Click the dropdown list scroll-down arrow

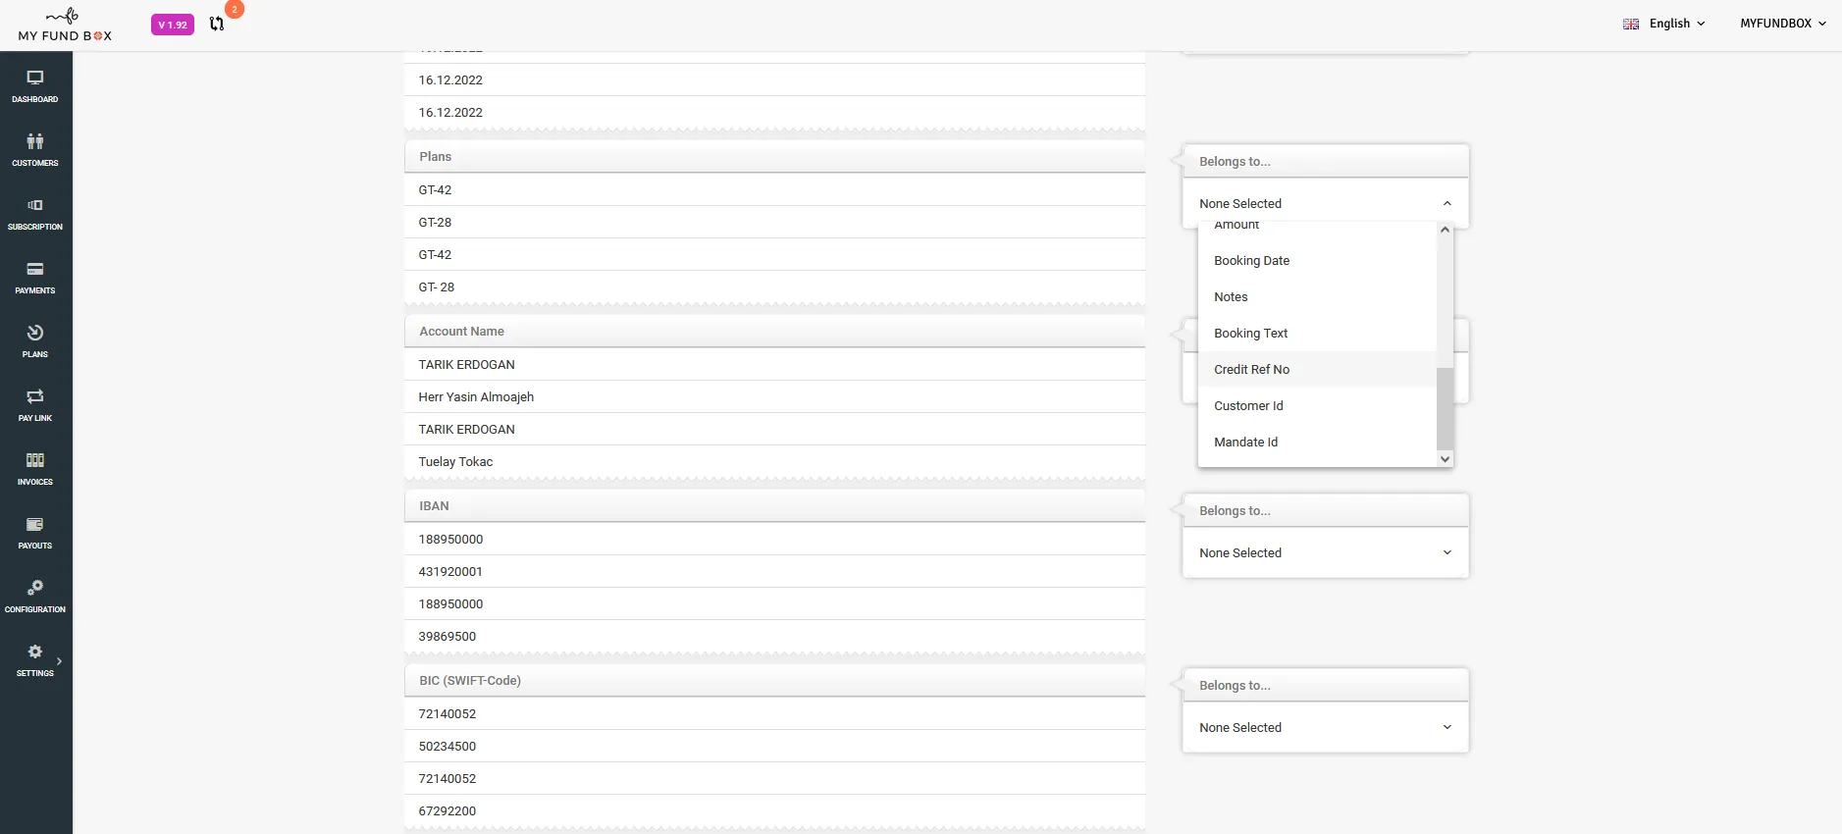pyautogui.click(x=1445, y=459)
